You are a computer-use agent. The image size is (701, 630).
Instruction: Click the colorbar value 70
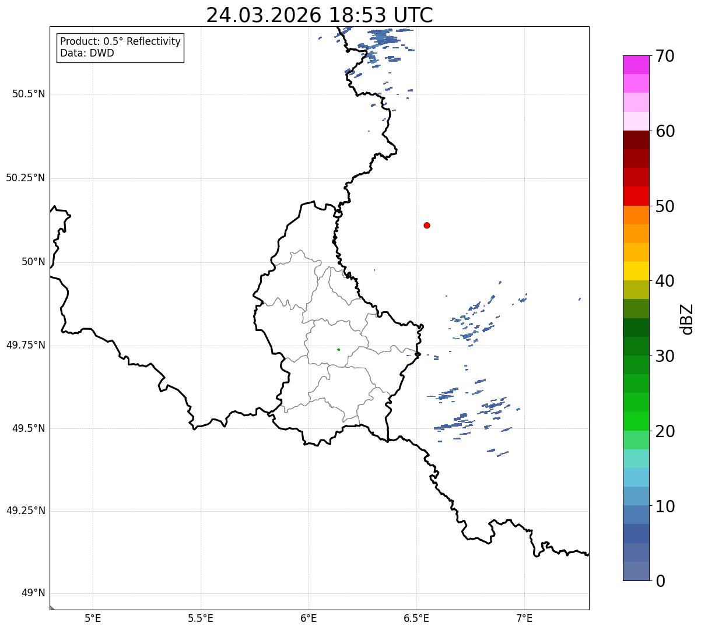665,57
